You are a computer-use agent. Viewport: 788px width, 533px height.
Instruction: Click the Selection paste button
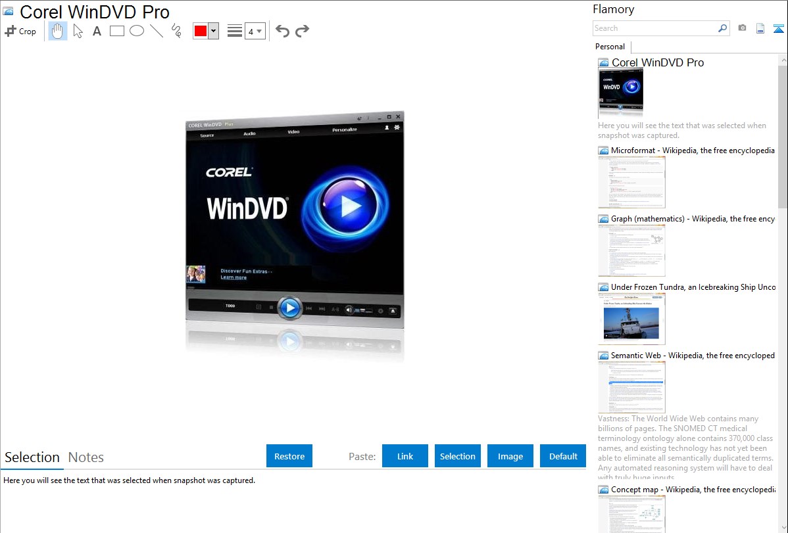coord(458,456)
